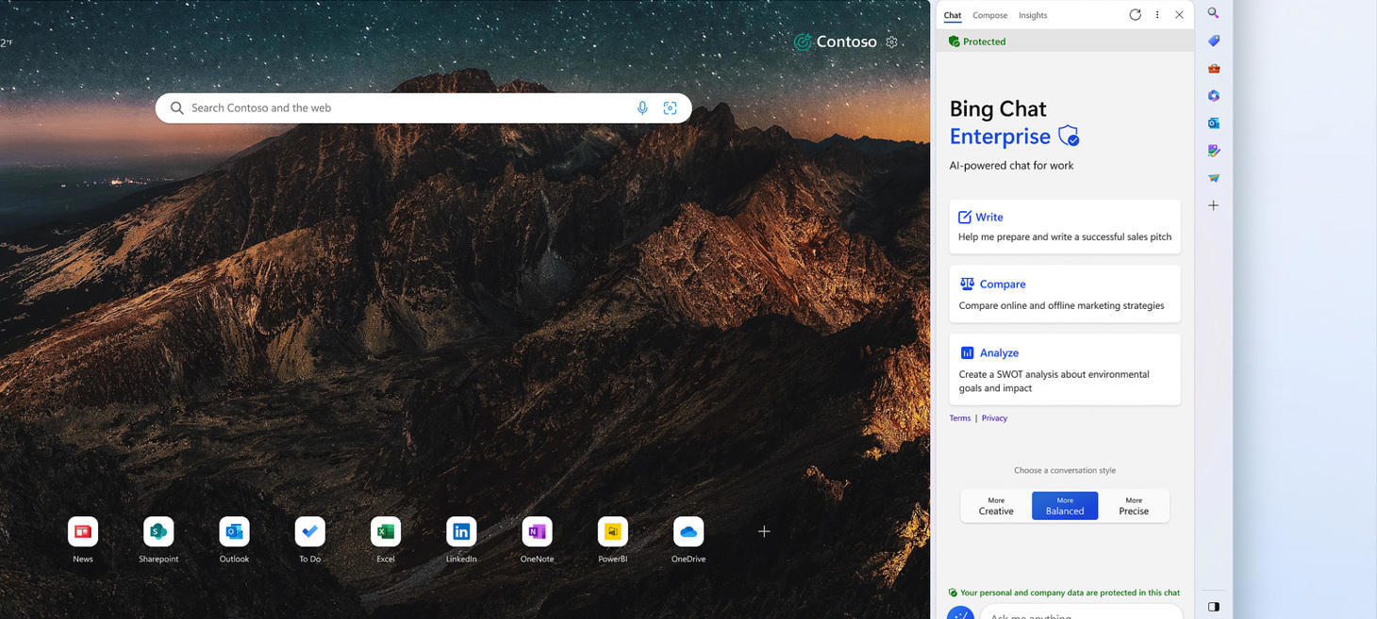Image resolution: width=1377 pixels, height=619 pixels.
Task: Select the More Precise conversation style
Action: [x=1134, y=505]
